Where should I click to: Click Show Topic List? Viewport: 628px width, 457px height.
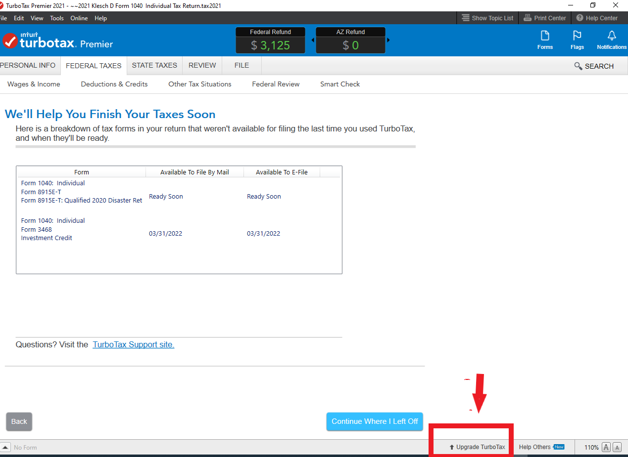487,18
